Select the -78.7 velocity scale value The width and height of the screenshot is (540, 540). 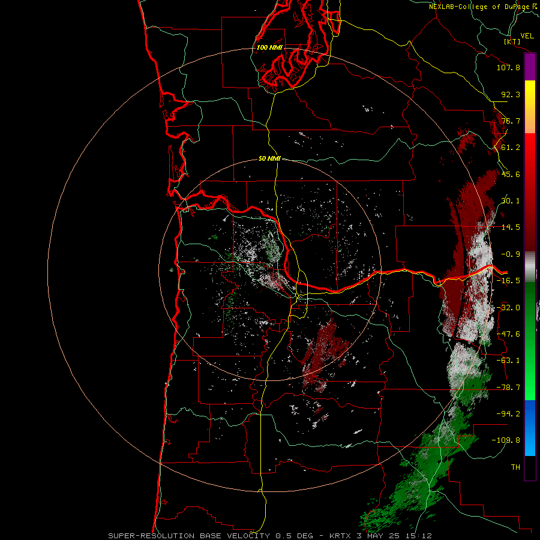click(x=508, y=388)
